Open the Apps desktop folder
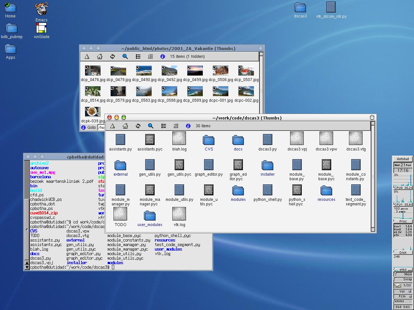Image resolution: width=414 pixels, height=310 pixels. point(10,49)
